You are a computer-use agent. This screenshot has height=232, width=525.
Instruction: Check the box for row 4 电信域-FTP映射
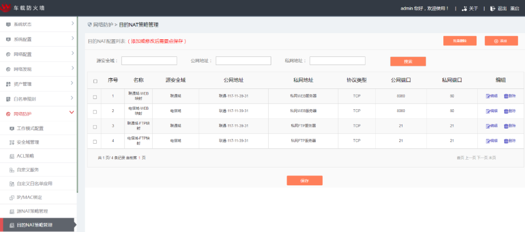95,142
